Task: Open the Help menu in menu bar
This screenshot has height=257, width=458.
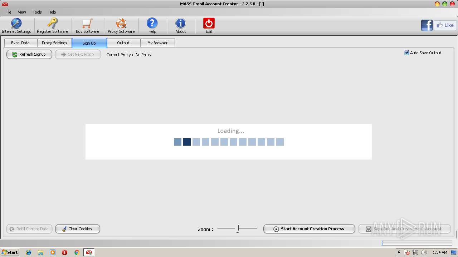Action: coord(52,12)
